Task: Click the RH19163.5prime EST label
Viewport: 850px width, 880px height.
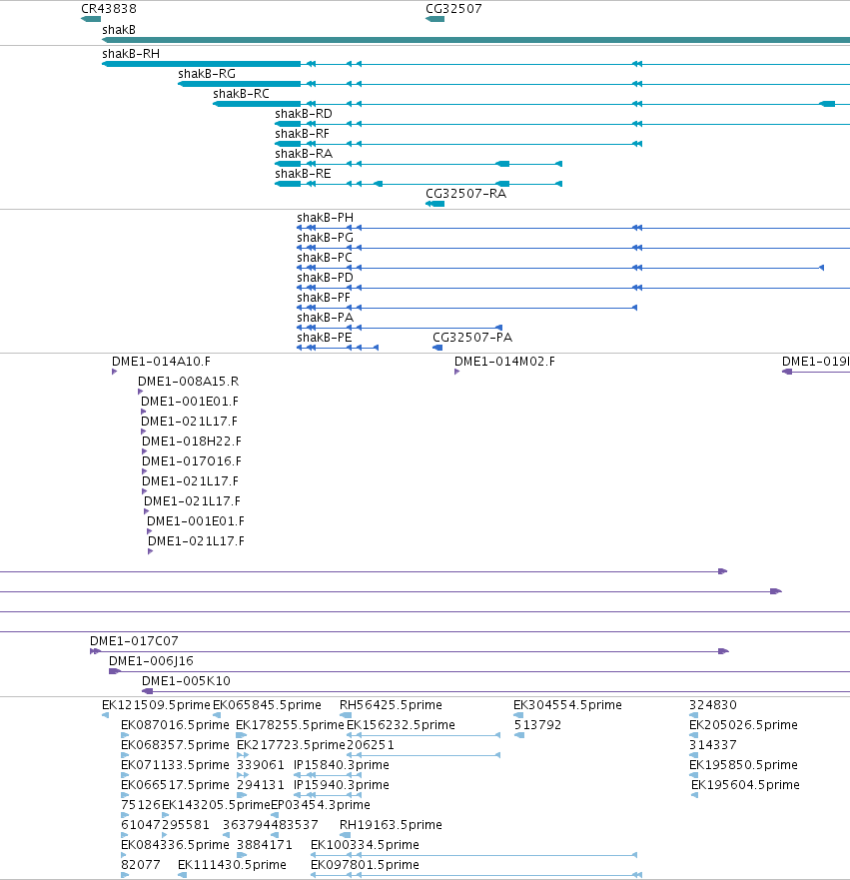Action: point(391,825)
